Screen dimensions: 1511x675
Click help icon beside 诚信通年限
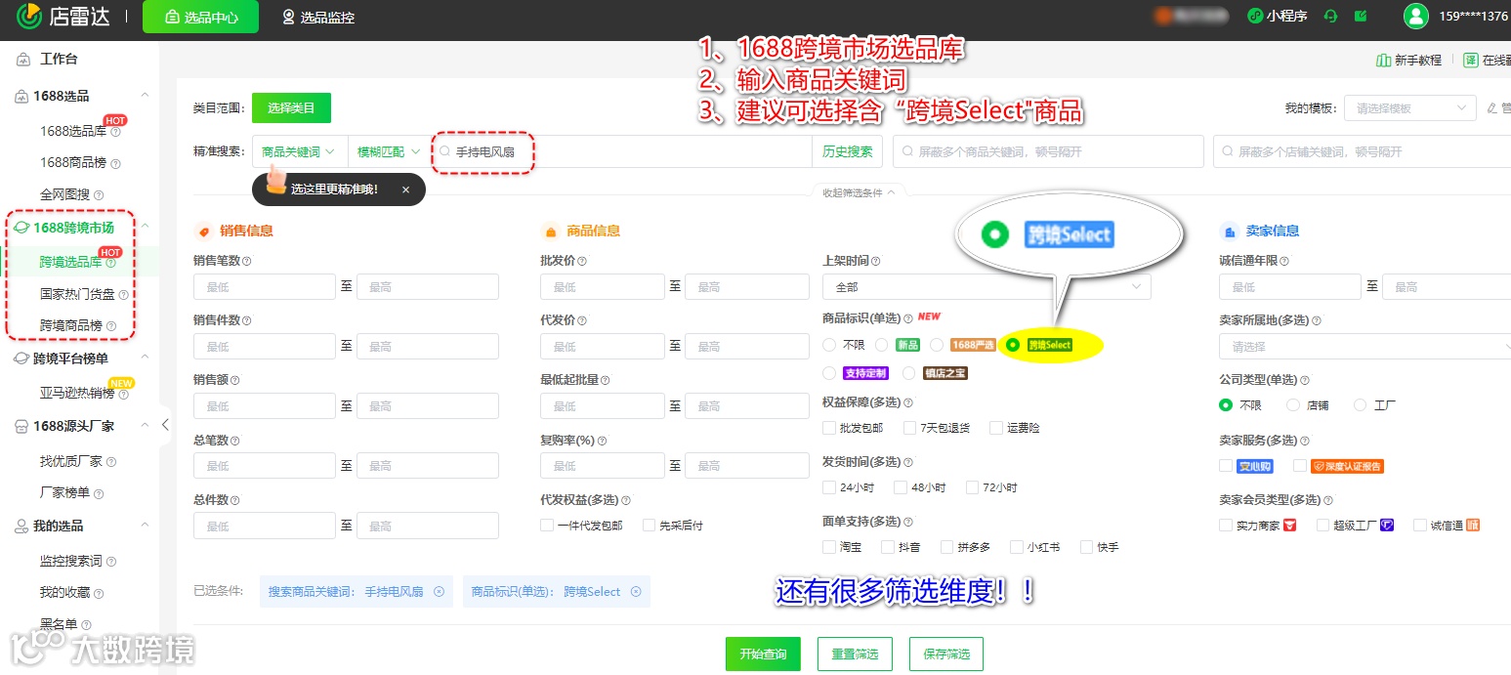tap(1284, 261)
